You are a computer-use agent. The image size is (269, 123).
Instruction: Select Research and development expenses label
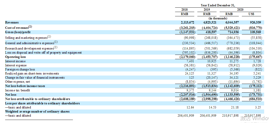point(31,48)
